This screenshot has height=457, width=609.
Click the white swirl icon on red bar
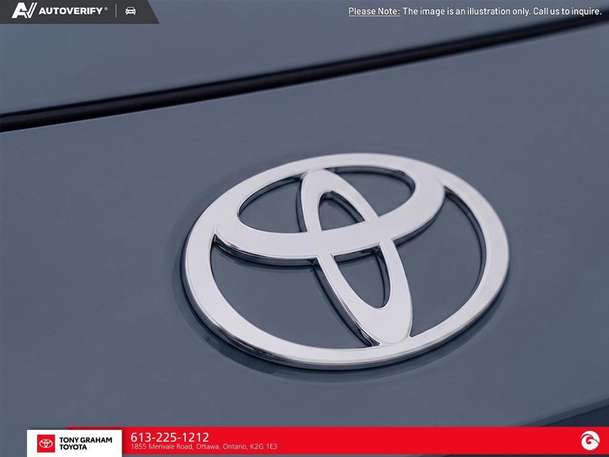[x=590, y=441]
